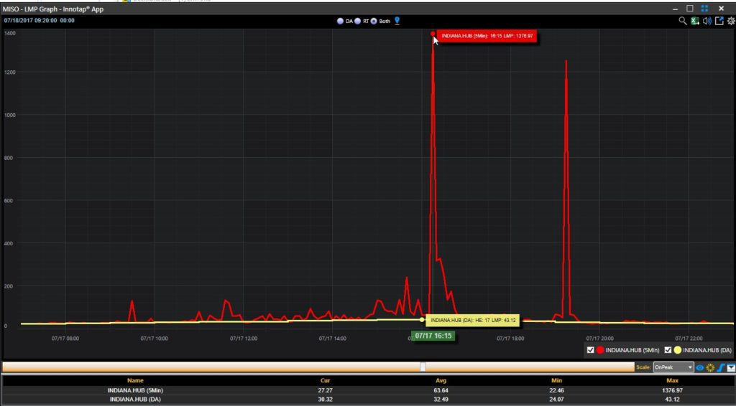Click the red INDIANA.HUB (5Min) color swatch

click(600, 350)
